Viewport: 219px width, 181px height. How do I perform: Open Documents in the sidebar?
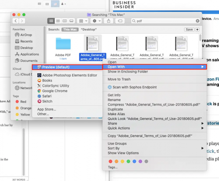click(26, 60)
